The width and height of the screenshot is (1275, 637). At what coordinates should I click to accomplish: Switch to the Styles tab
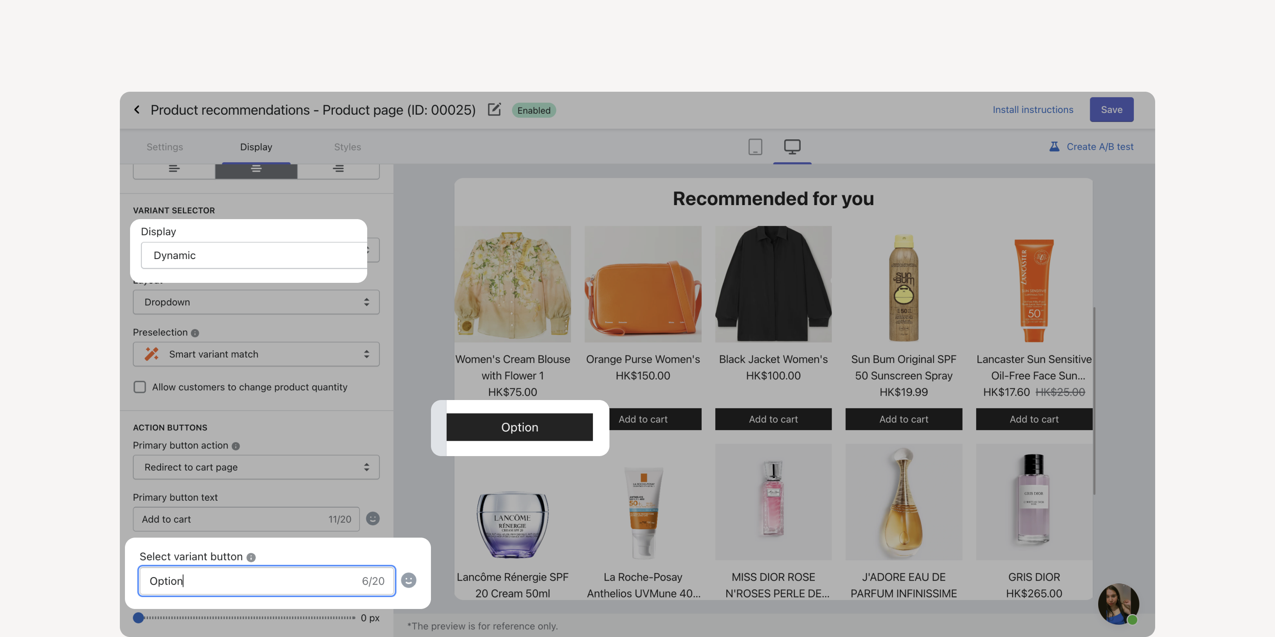[x=348, y=147]
